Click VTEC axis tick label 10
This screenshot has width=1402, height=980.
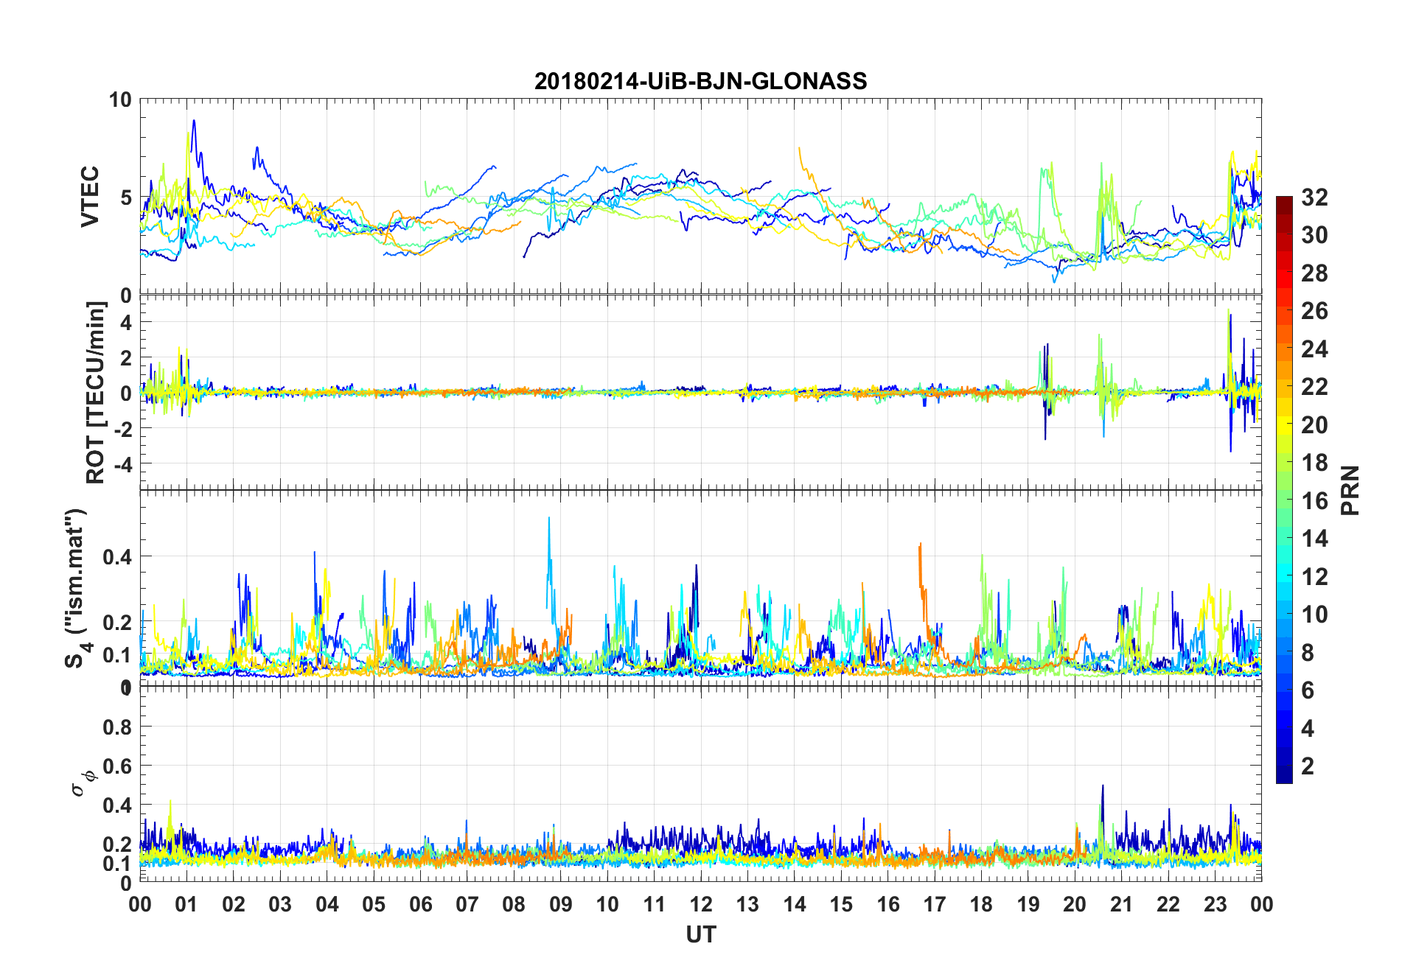point(120,99)
